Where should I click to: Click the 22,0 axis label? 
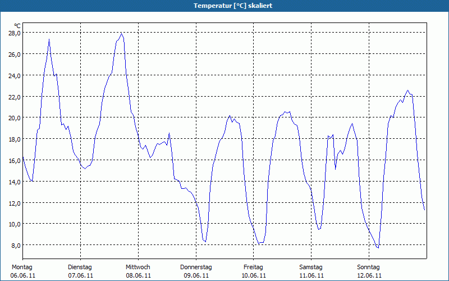[x=15, y=97]
